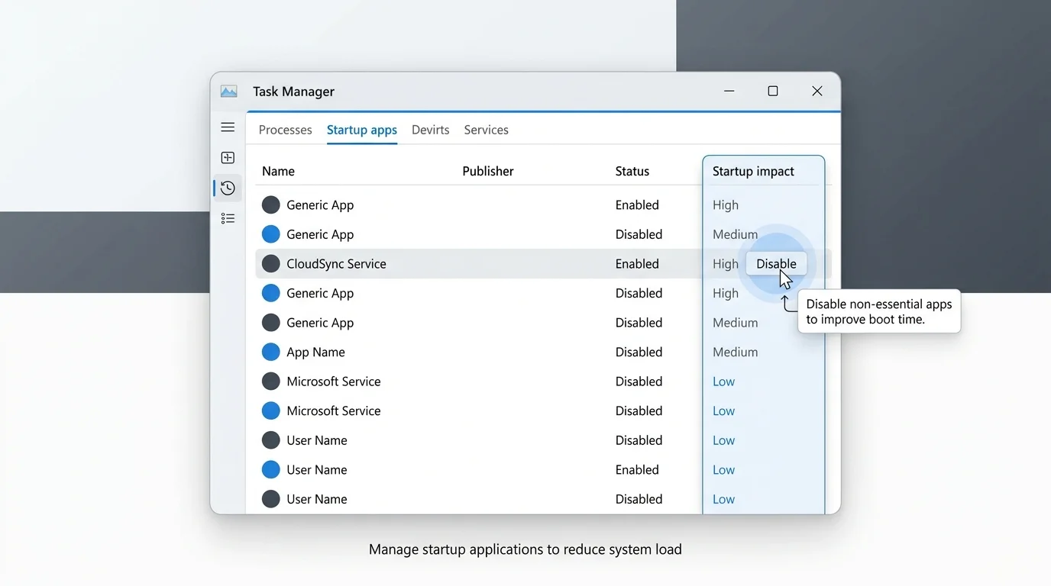Sort by the Name column header
Image resolution: width=1051 pixels, height=586 pixels.
278,172
